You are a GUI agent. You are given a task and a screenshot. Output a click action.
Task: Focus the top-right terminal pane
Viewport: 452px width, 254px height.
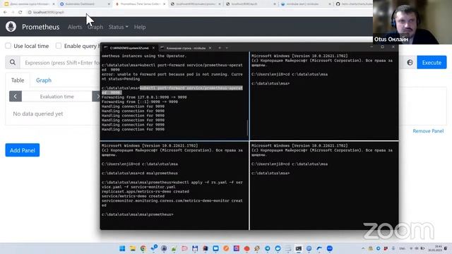click(324, 96)
